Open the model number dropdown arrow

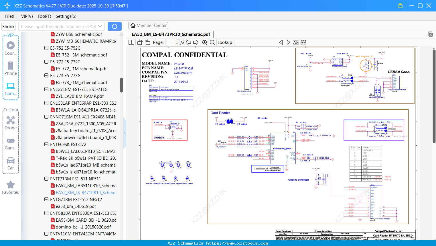[100, 26]
